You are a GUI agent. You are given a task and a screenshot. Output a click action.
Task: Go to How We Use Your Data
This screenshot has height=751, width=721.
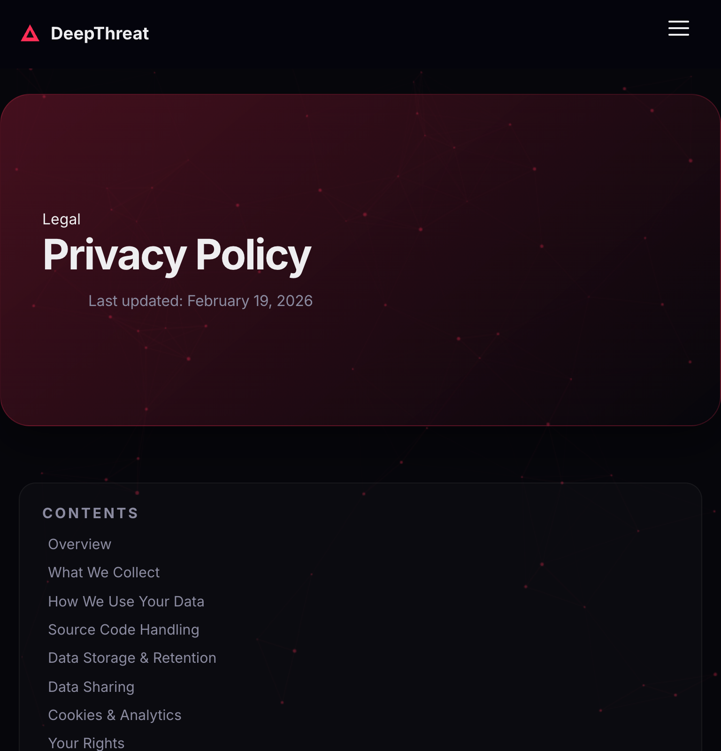click(x=126, y=601)
